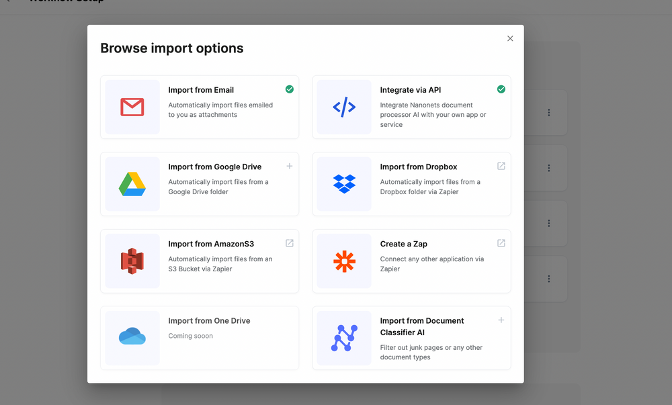Enable Google Drive import via its plus toggle
This screenshot has height=405, width=672.
(x=289, y=166)
